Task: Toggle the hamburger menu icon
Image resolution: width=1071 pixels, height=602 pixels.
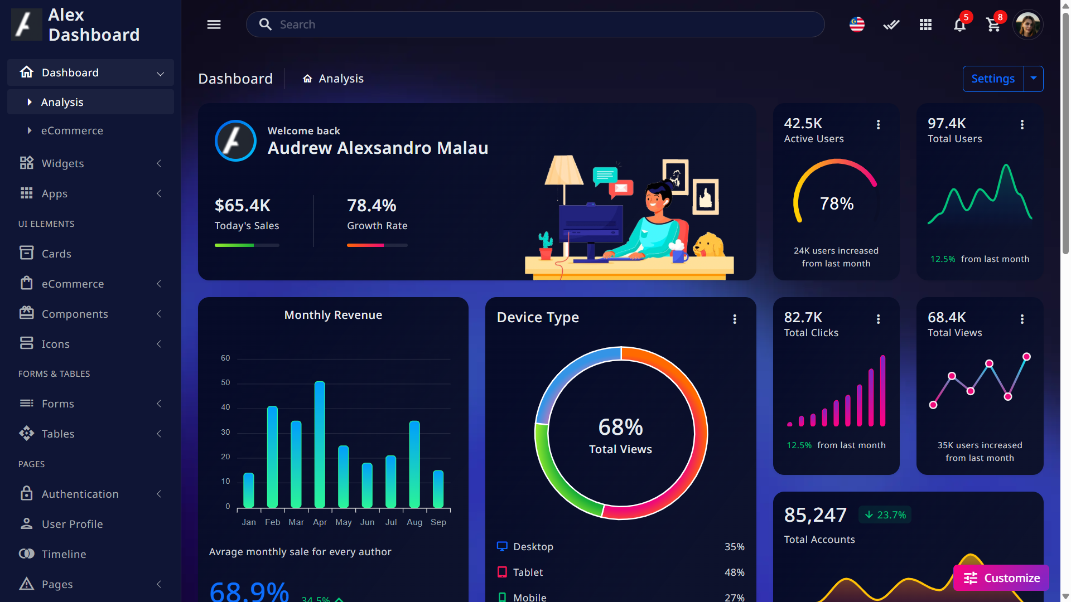Action: (214, 25)
